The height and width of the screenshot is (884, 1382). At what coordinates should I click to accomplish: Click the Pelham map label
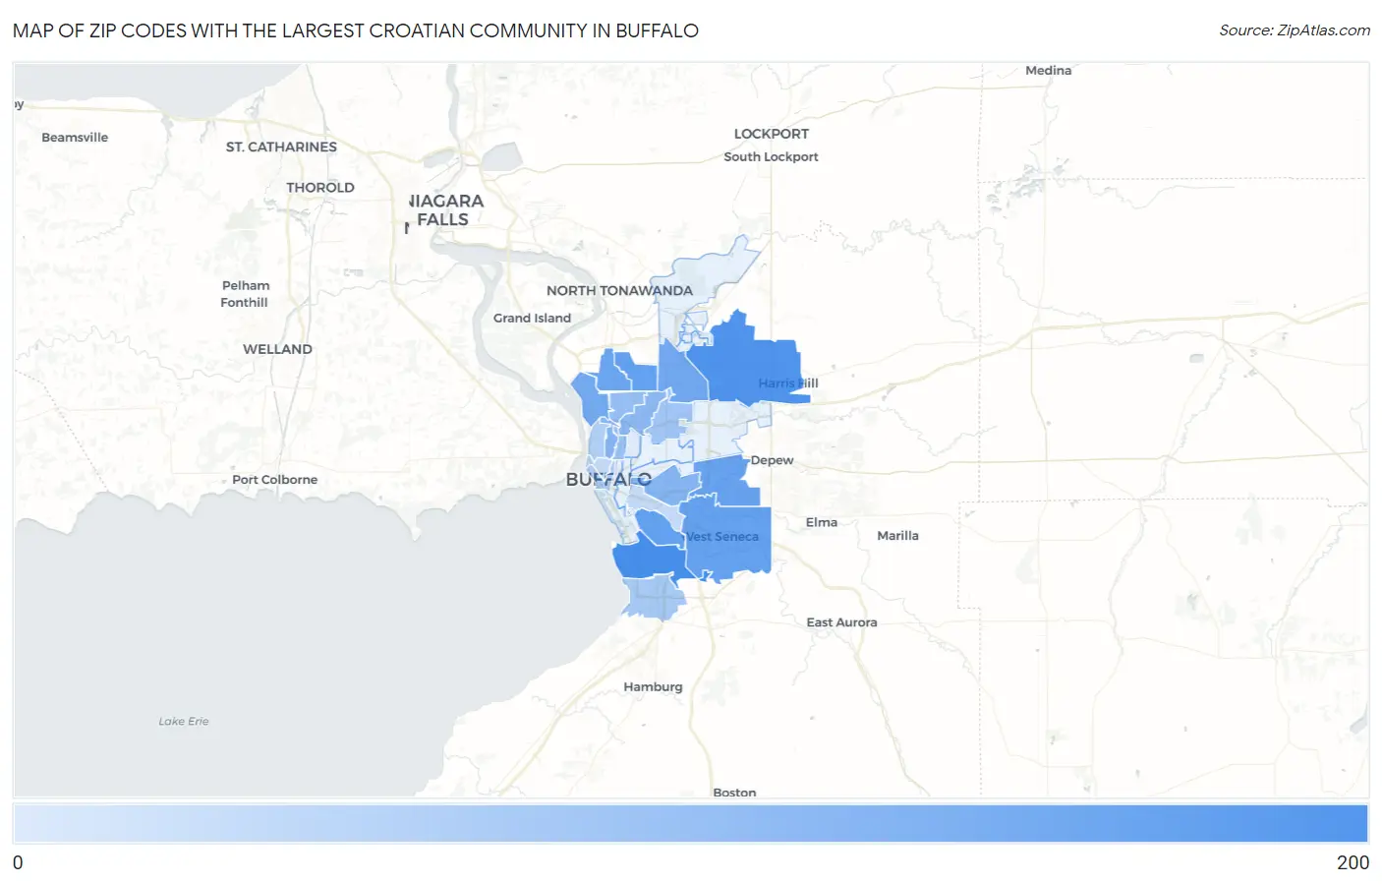click(x=246, y=286)
